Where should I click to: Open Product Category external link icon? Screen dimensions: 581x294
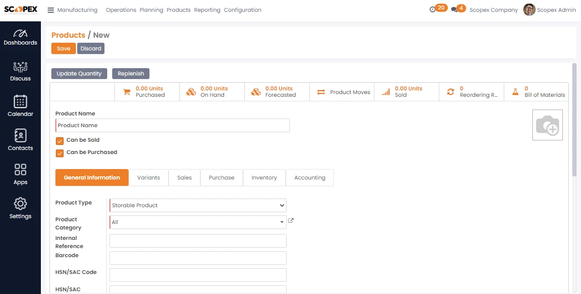pyautogui.click(x=291, y=221)
